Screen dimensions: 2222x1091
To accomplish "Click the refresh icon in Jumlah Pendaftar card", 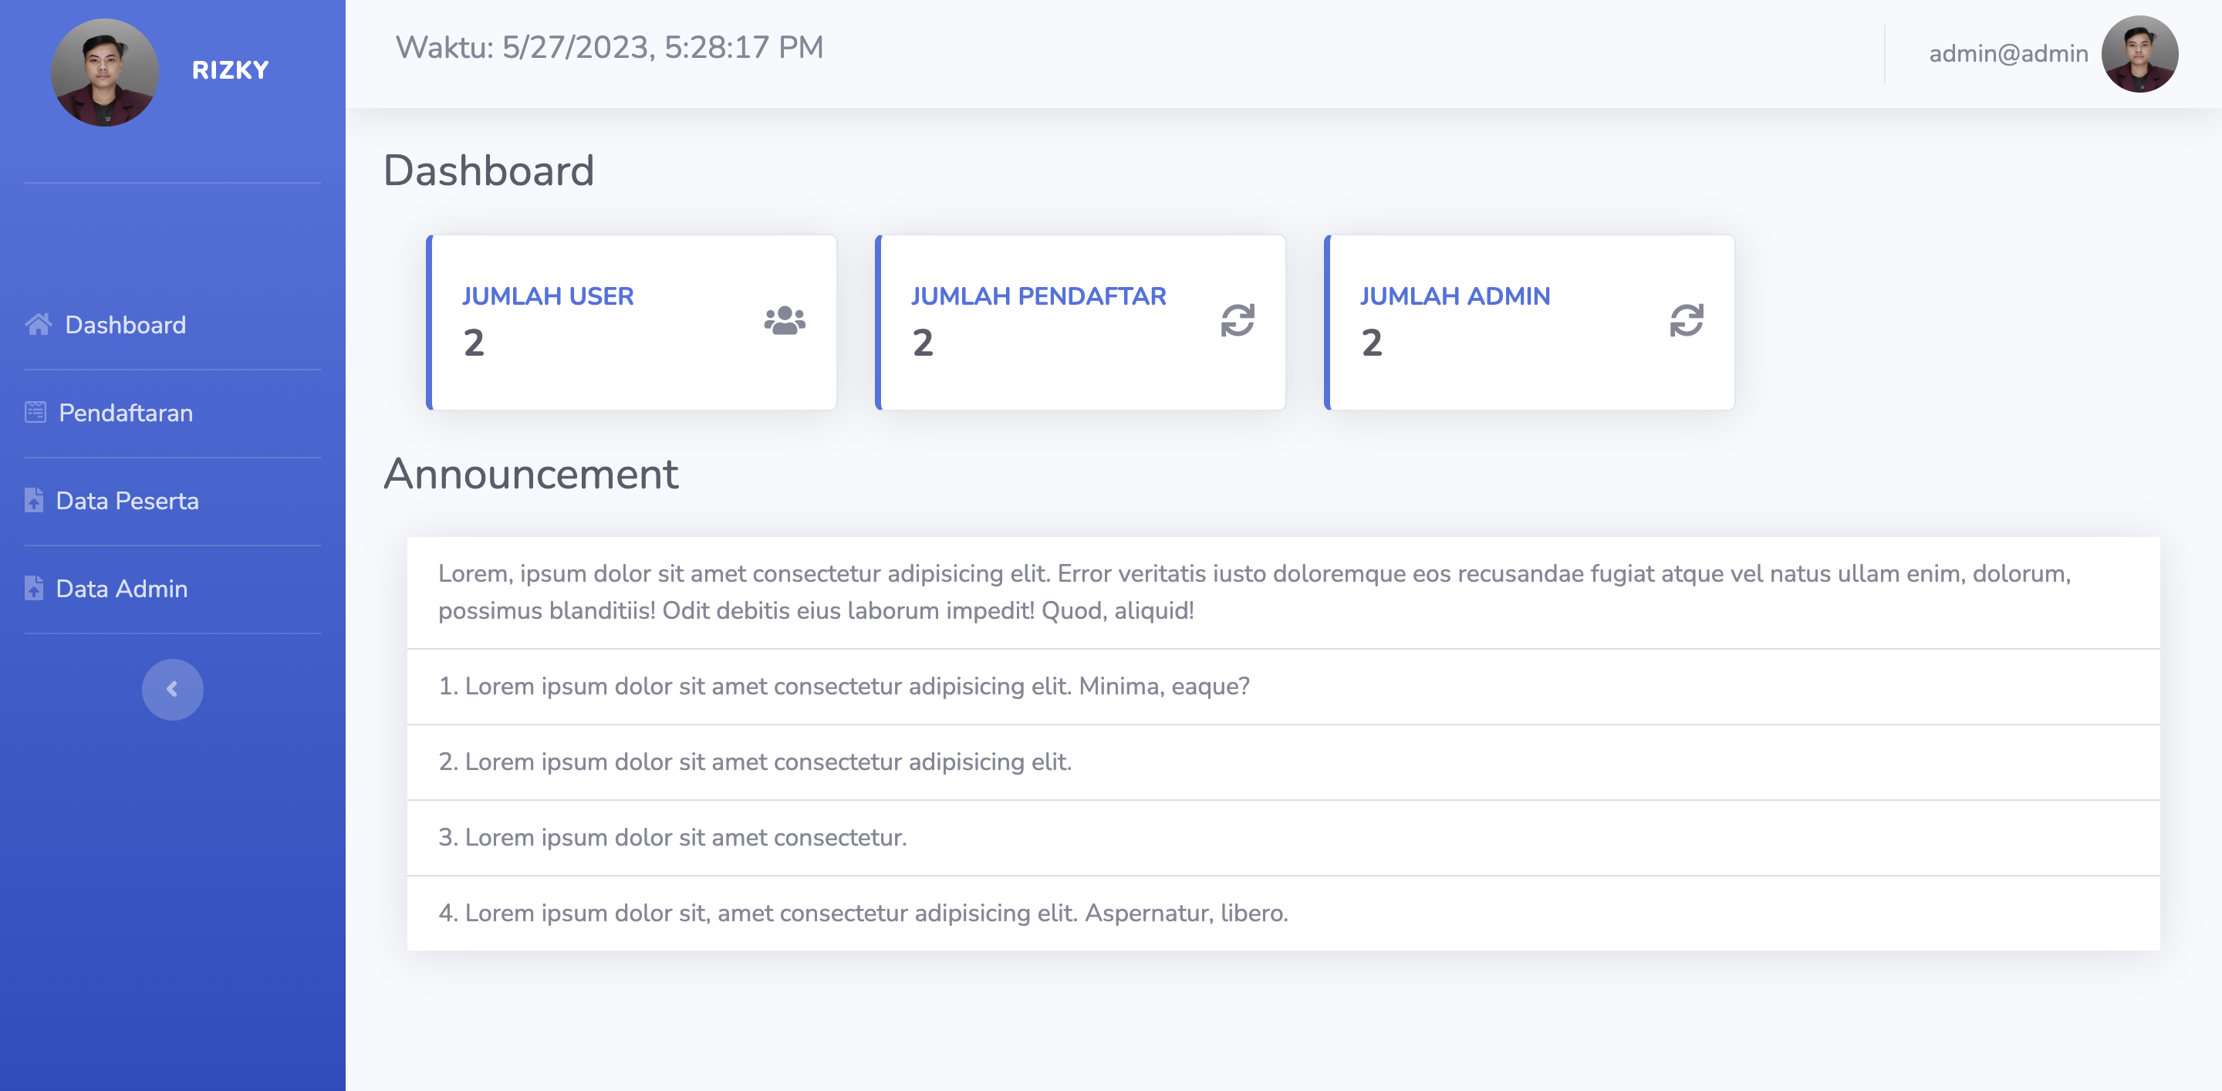I will (x=1237, y=321).
